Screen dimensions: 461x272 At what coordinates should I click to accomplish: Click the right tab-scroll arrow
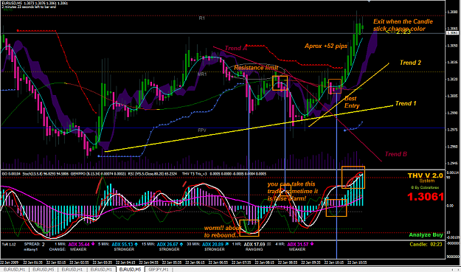[x=459, y=269]
